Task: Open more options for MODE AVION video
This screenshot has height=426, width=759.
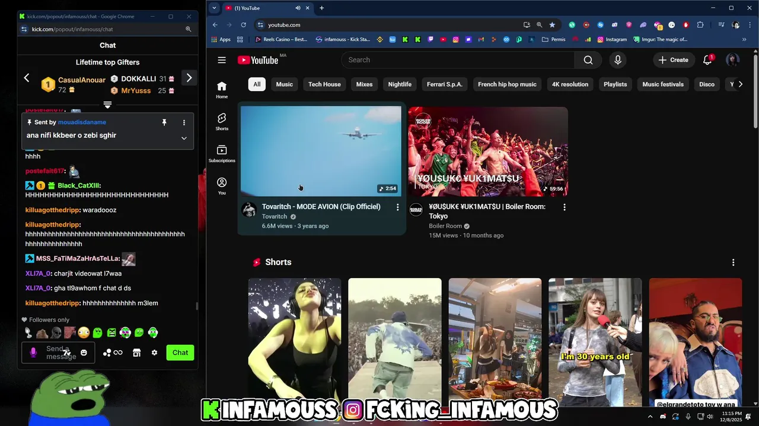Action: click(x=397, y=207)
